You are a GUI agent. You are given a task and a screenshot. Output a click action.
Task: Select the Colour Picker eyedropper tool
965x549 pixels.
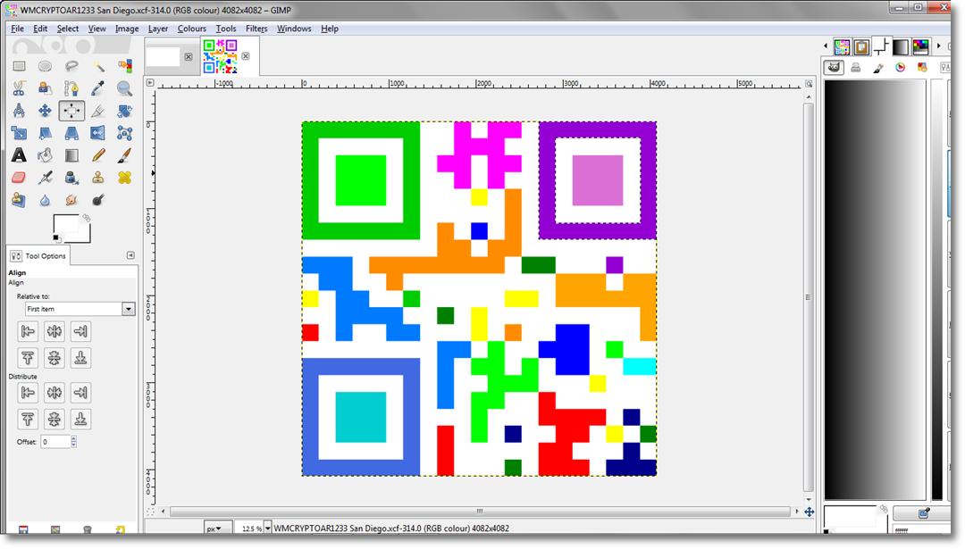[x=98, y=88]
